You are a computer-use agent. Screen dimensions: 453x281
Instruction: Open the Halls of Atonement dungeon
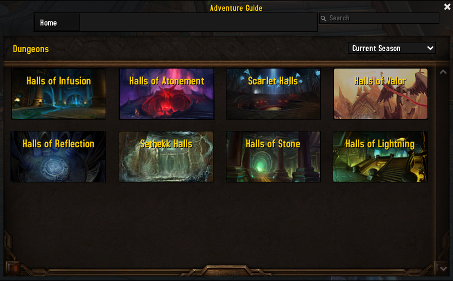click(167, 93)
